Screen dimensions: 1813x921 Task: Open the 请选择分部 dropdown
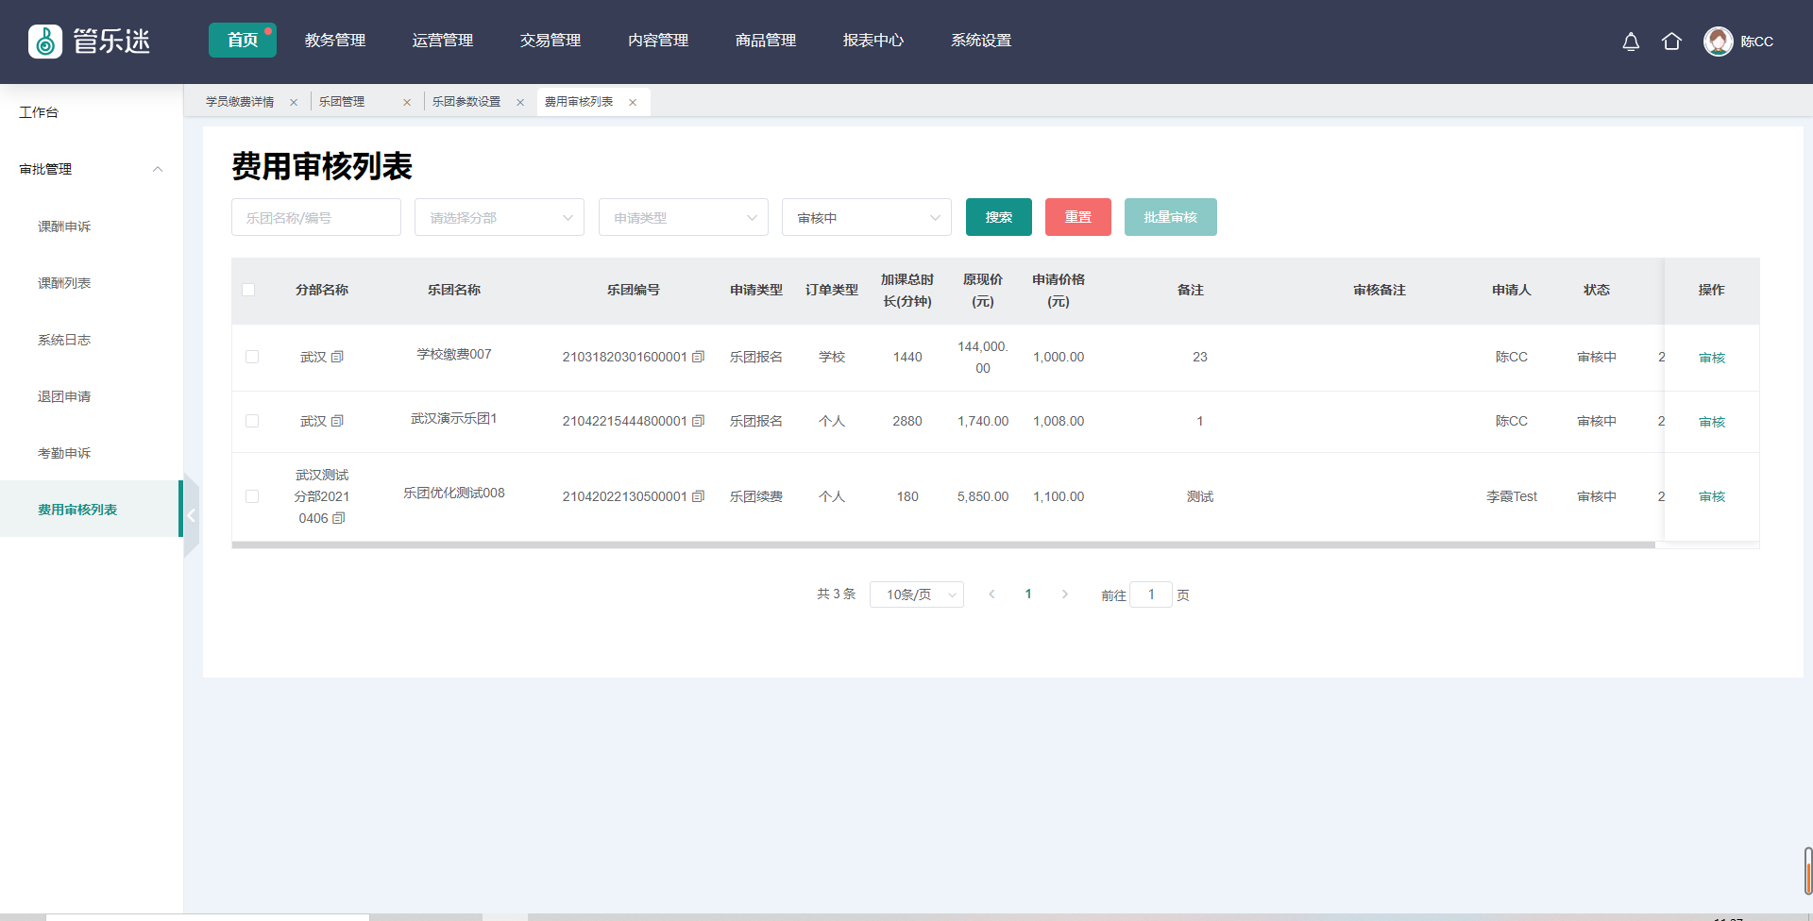click(x=499, y=218)
